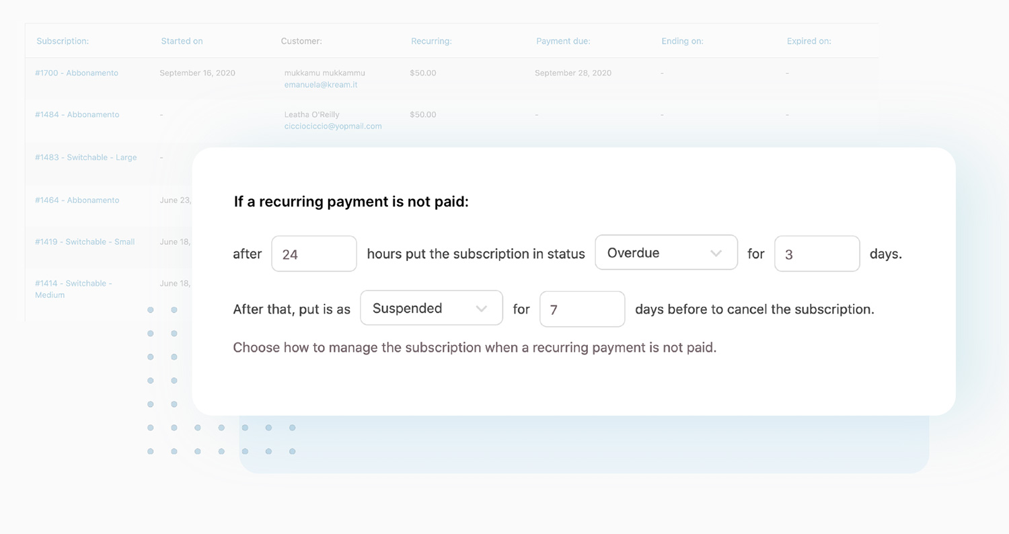The width and height of the screenshot is (1009, 534).
Task: Email cicciociccio@yopmail.com via its link
Action: coord(332,126)
